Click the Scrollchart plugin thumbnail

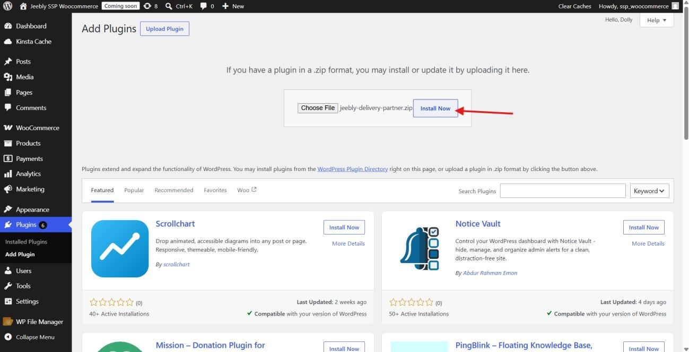(x=120, y=249)
